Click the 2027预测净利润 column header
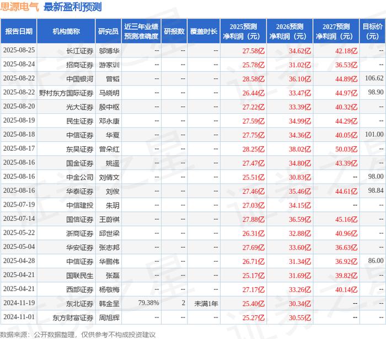 [336, 31]
